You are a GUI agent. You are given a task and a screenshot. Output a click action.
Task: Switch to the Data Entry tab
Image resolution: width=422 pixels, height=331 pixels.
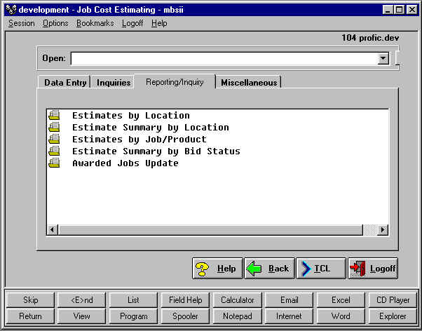(x=65, y=83)
